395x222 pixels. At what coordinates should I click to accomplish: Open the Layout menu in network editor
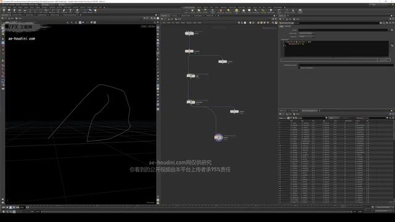click(x=189, y=23)
